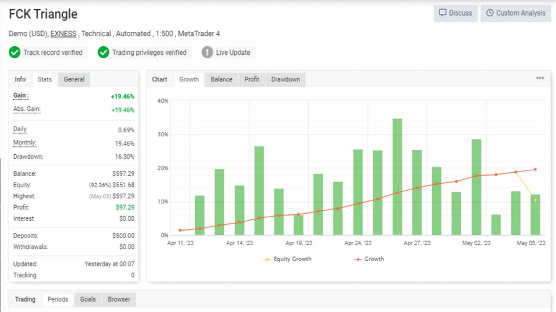Open the Drawdown chart tab

pyautogui.click(x=286, y=79)
